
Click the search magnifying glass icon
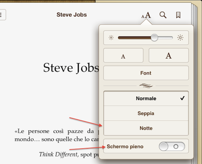(x=163, y=15)
